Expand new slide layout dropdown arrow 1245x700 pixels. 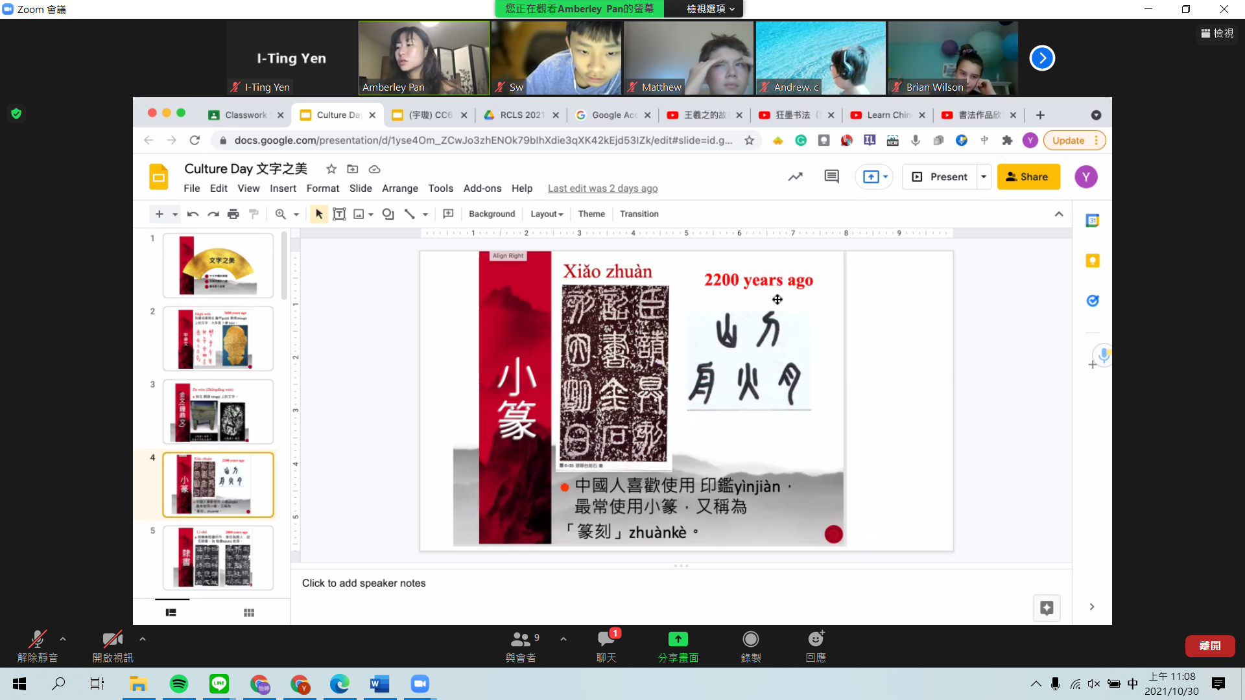click(x=174, y=214)
